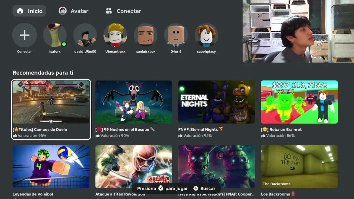Click the plus Conectar add-friend button
The image size is (354, 199).
(x=24, y=35)
